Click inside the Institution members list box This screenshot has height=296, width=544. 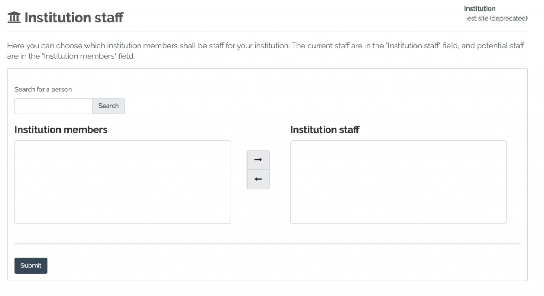click(123, 182)
